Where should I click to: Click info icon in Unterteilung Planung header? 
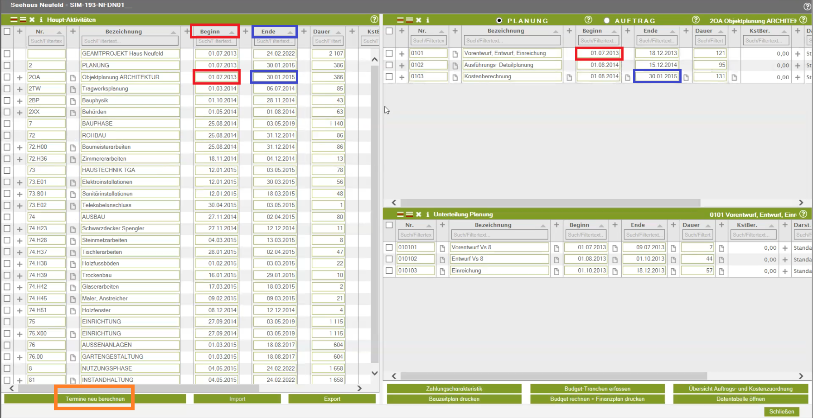[x=427, y=214]
